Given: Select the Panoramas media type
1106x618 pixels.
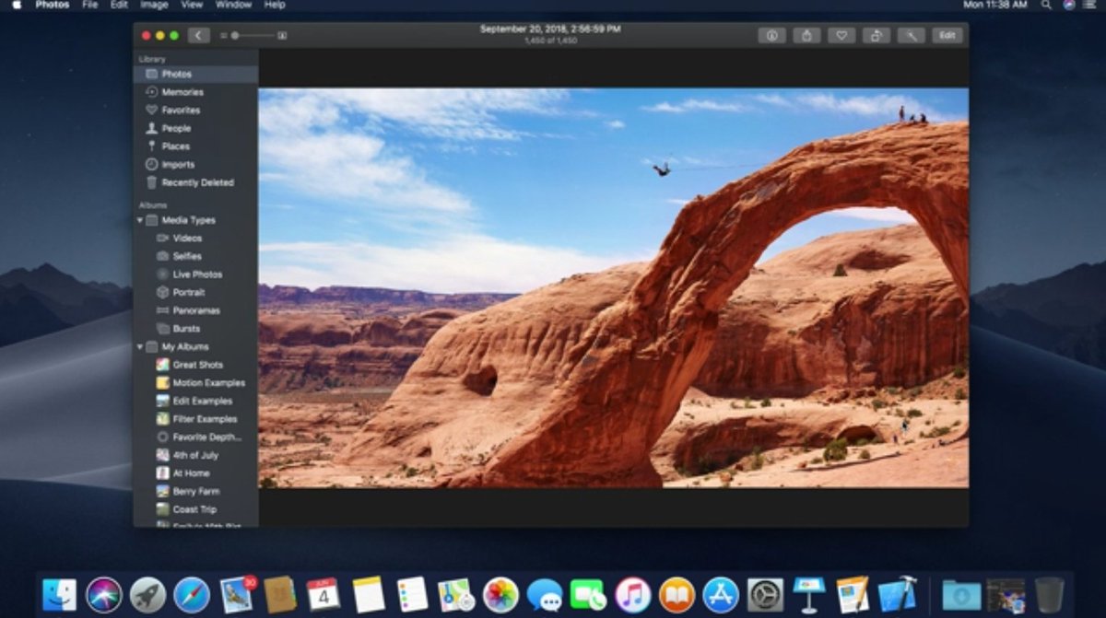Looking at the screenshot, I should 195,310.
